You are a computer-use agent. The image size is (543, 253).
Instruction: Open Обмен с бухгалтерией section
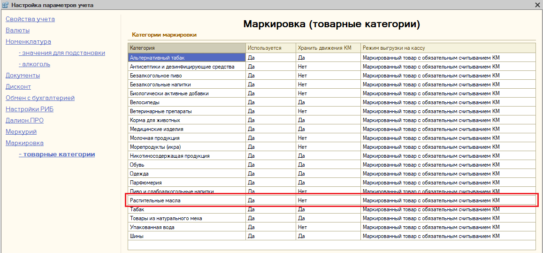coord(40,98)
